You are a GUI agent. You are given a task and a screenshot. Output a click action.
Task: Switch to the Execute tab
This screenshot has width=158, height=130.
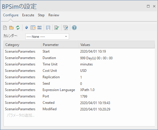click(28, 15)
